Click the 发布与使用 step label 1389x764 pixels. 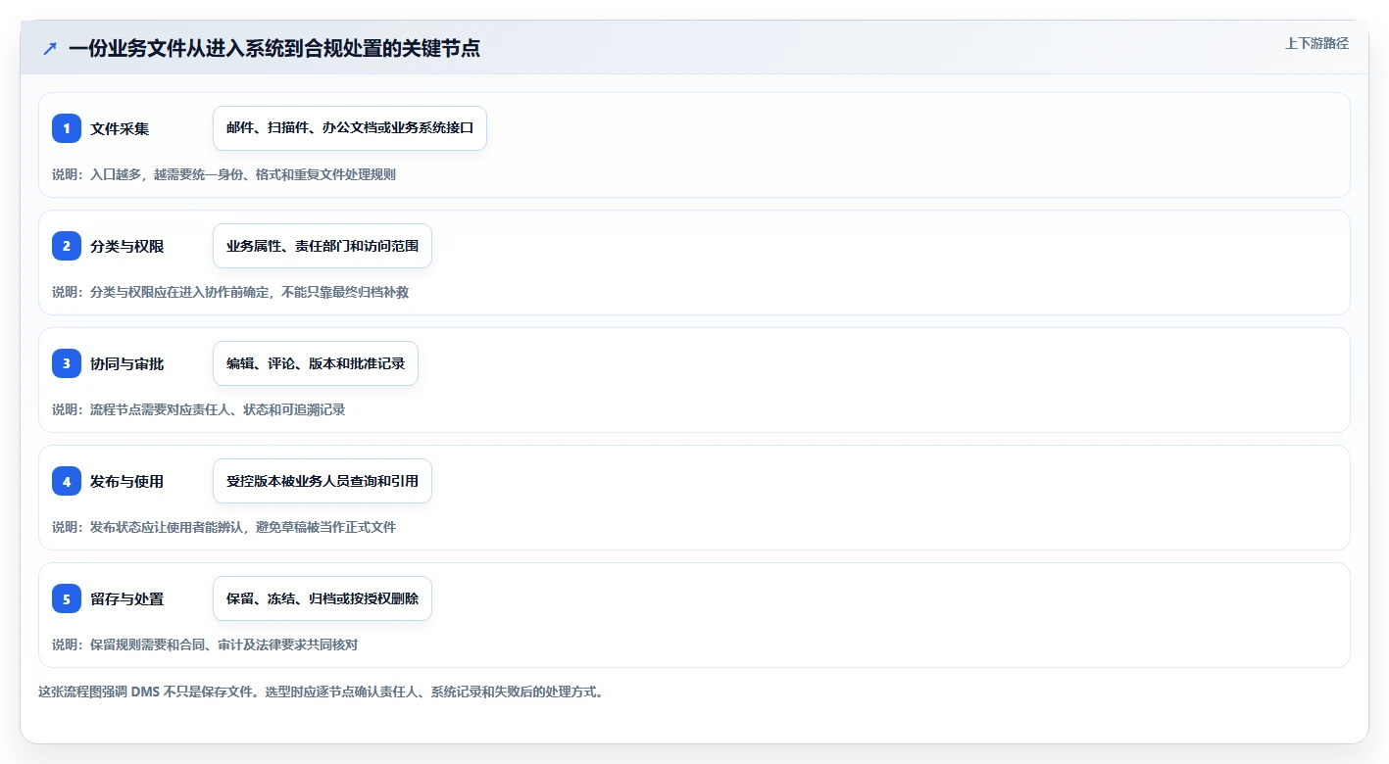tap(126, 481)
